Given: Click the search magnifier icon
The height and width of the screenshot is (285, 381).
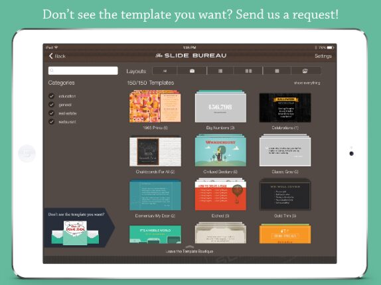Looking at the screenshot, I should tap(52, 70).
